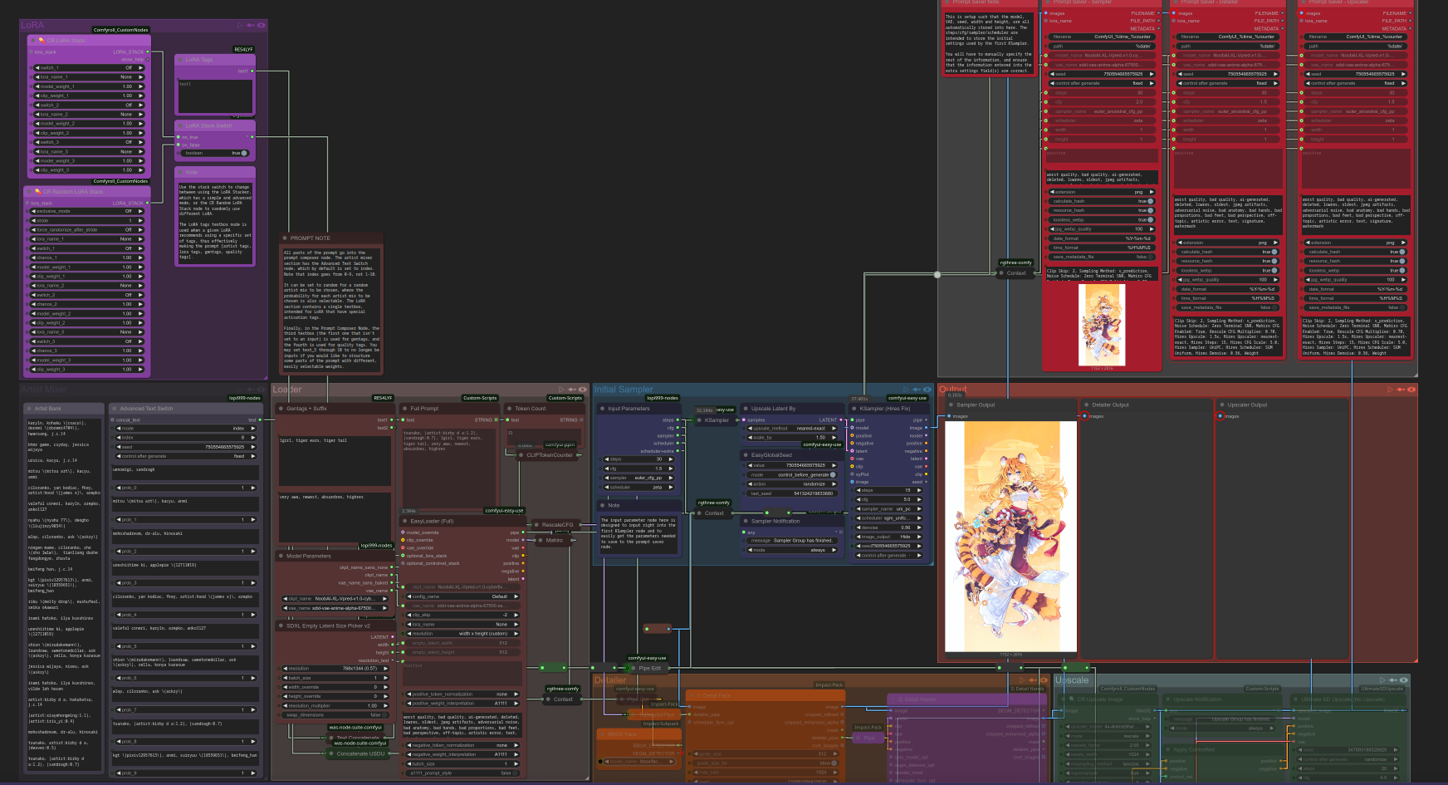The width and height of the screenshot is (1448, 785).
Task: Click image thumbnail in Prompt Saver - Sampler
Action: click(1102, 325)
